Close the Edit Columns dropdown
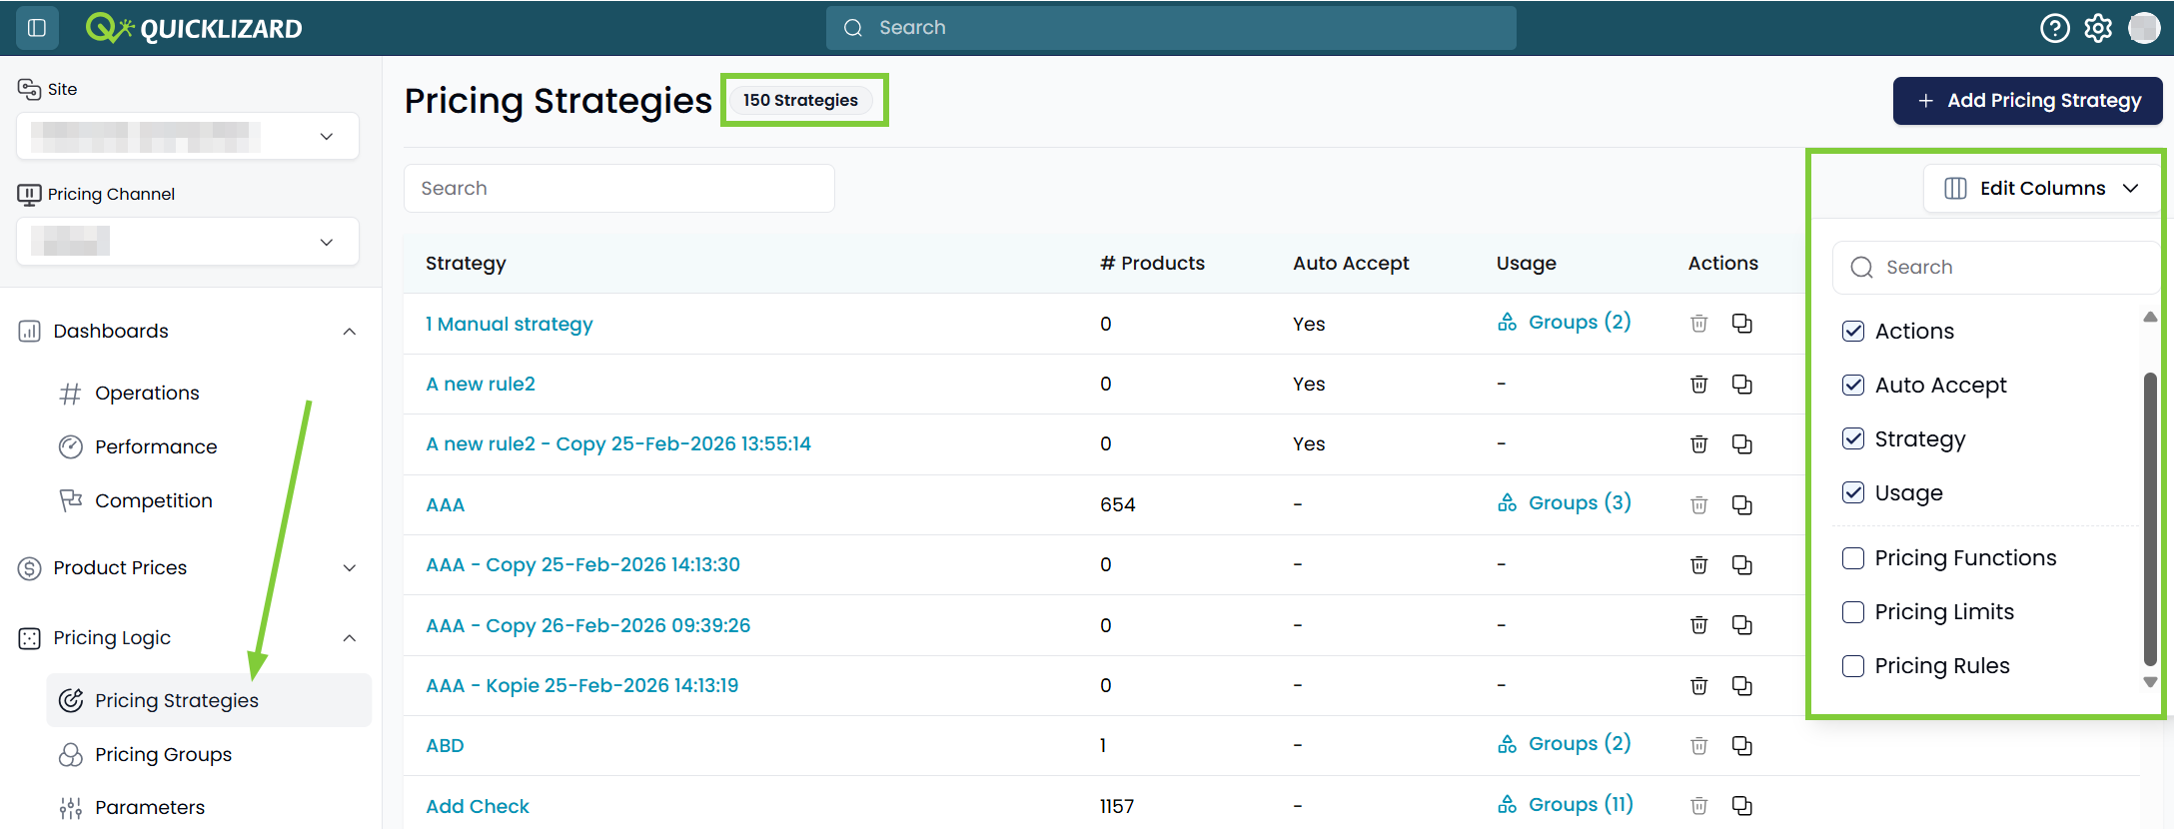The image size is (2174, 829). [x=2041, y=189]
